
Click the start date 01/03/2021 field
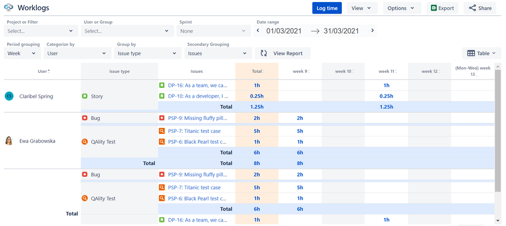tap(284, 31)
